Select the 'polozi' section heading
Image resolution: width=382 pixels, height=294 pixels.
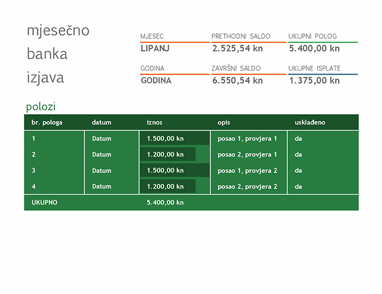click(41, 106)
